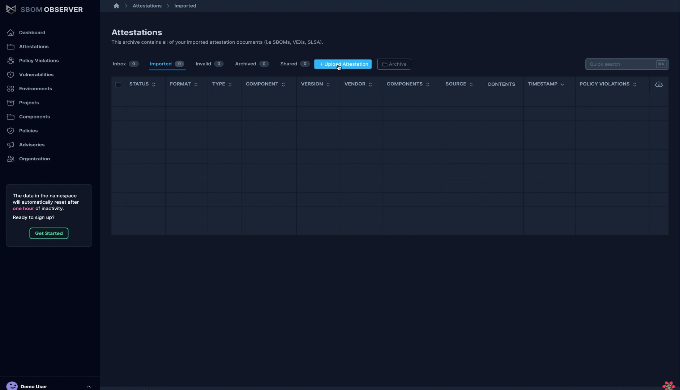
Task: Click the Attestations folder icon in sidebar
Action: [10, 47]
